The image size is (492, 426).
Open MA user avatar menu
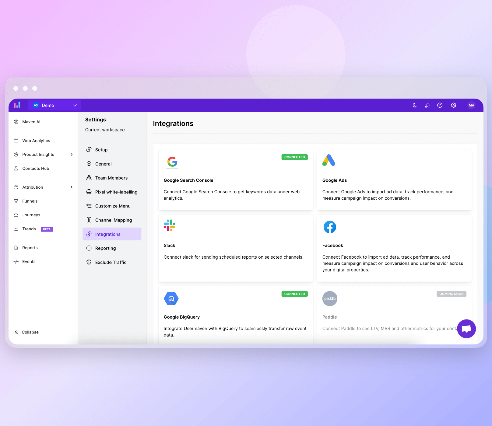point(471,105)
